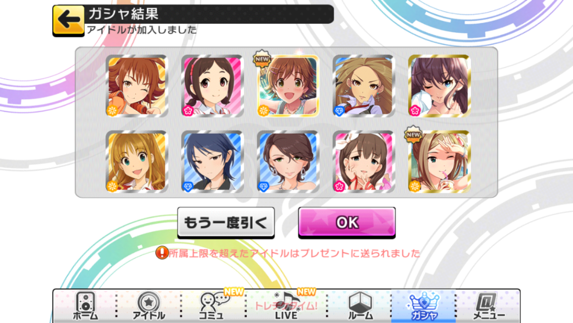
Task: Click the yellow back arrow button
Action: (68, 20)
